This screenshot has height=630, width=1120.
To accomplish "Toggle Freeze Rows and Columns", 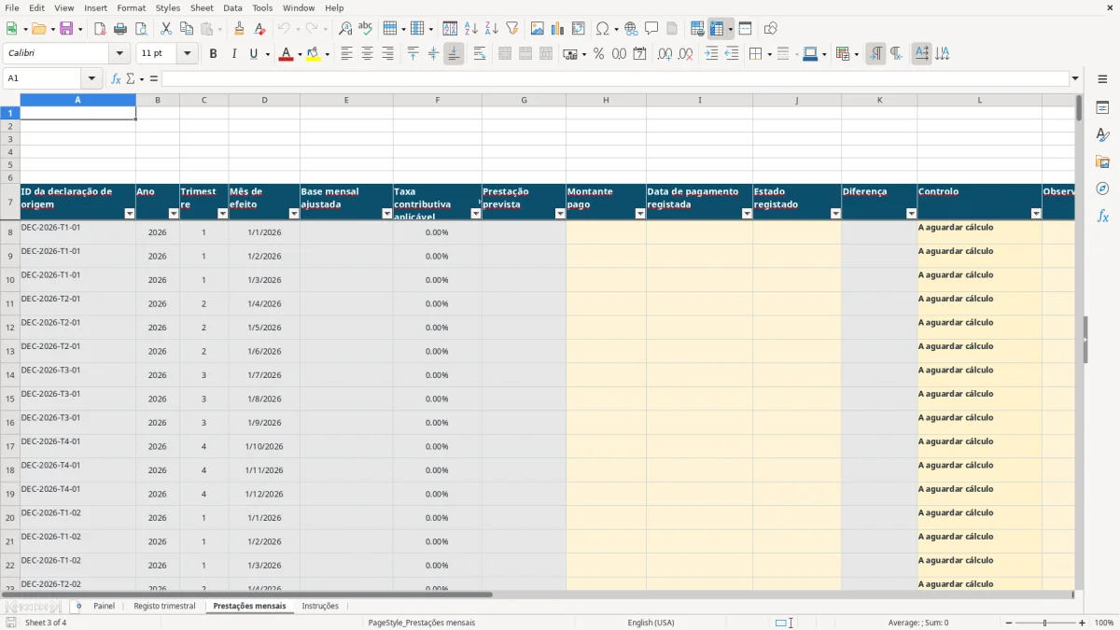I will click(717, 29).
